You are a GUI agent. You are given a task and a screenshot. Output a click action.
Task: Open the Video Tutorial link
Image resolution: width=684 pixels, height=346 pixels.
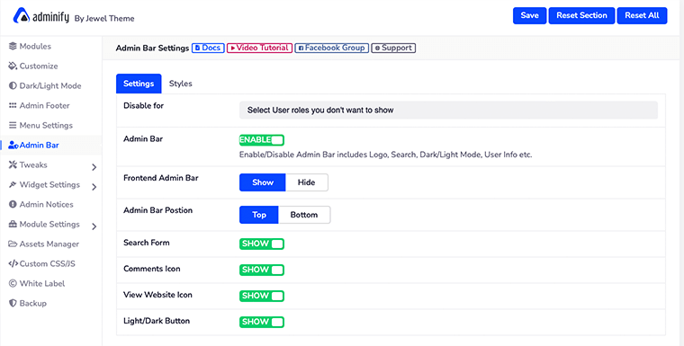259,48
